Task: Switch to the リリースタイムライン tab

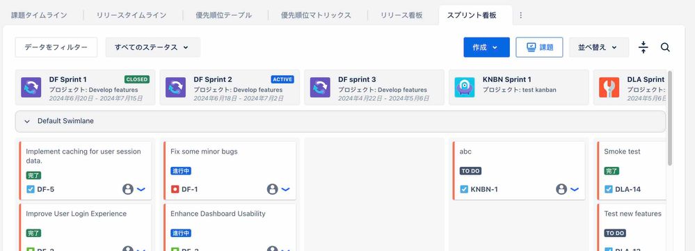Action: click(131, 15)
